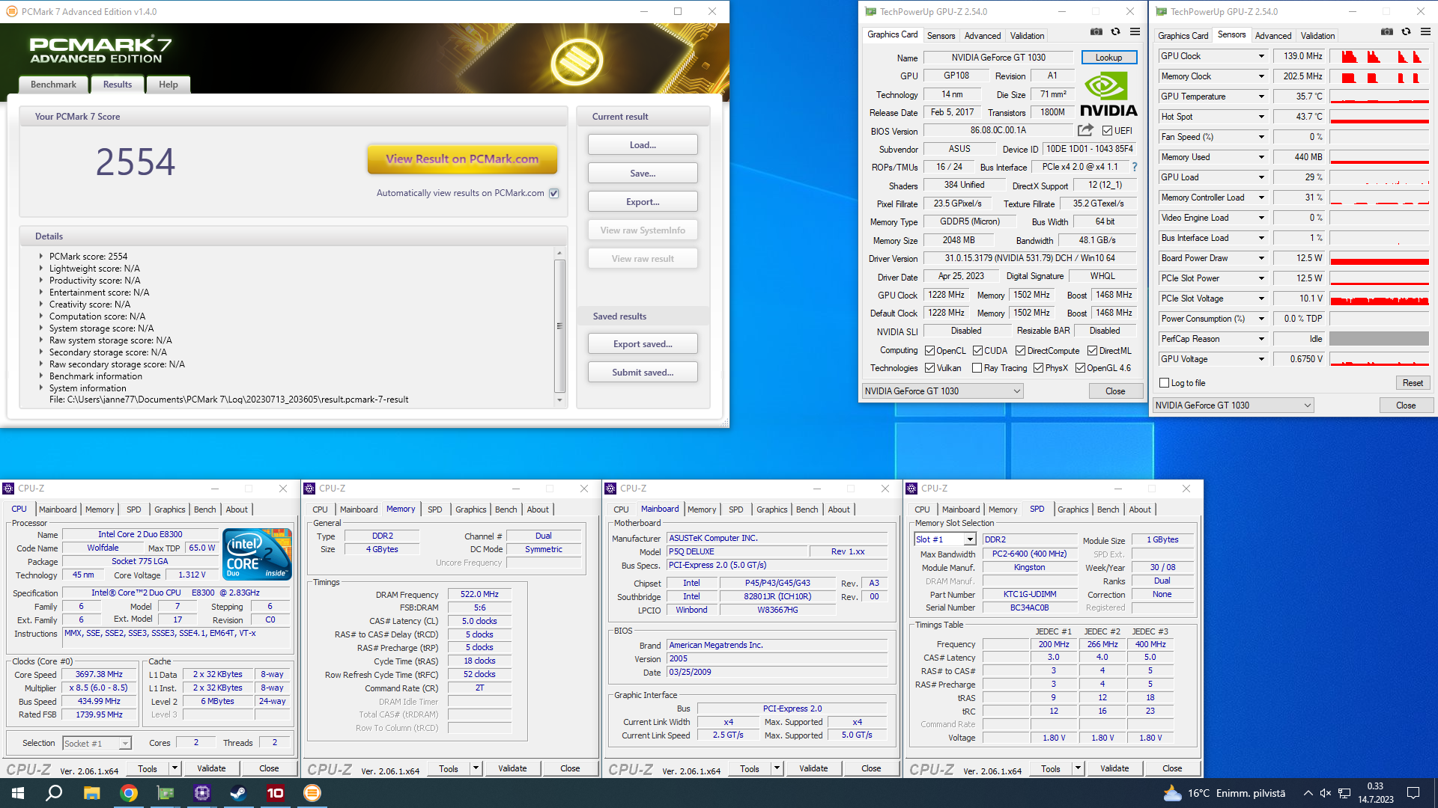Click the camera icon in GPU-Z Sensors window
Image resolution: width=1438 pixels, height=808 pixels.
point(1387,31)
